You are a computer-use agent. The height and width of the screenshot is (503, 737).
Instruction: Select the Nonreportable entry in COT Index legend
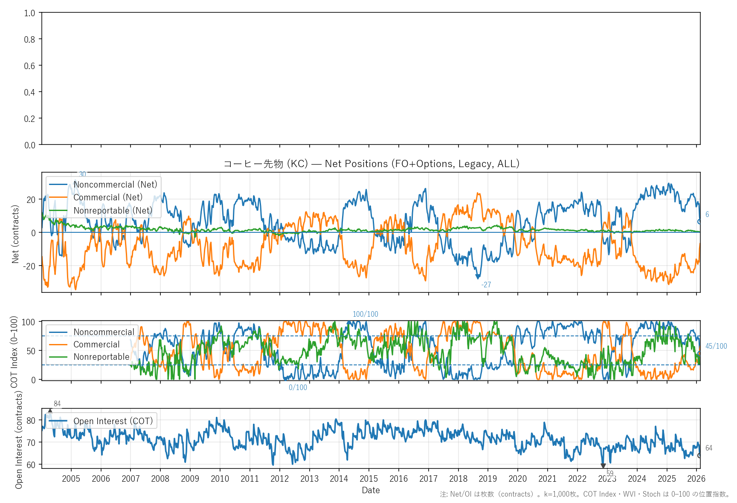pyautogui.click(x=101, y=357)
